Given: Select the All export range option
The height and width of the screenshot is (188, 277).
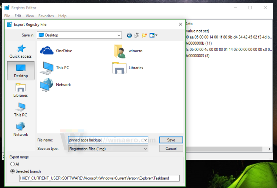Looking at the screenshot, I should tap(13, 164).
